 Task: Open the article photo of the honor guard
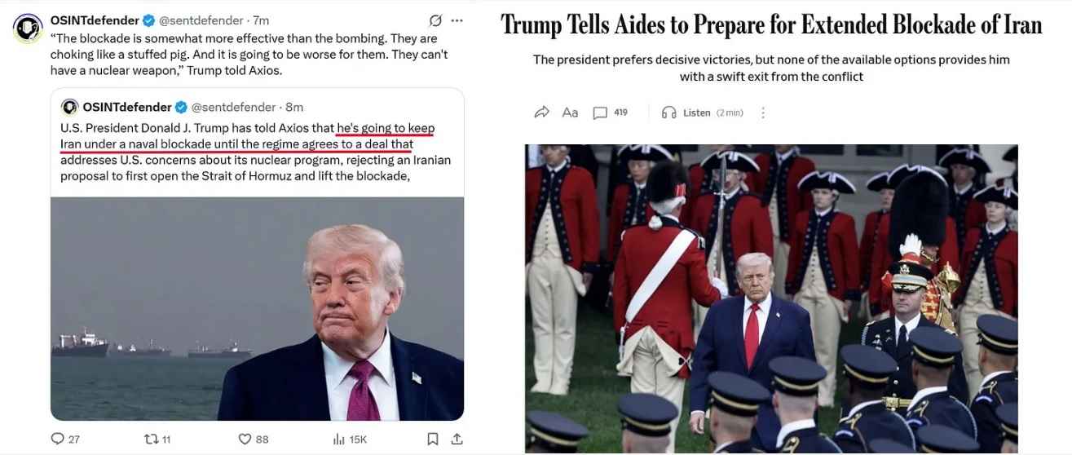pyautogui.click(x=771, y=298)
